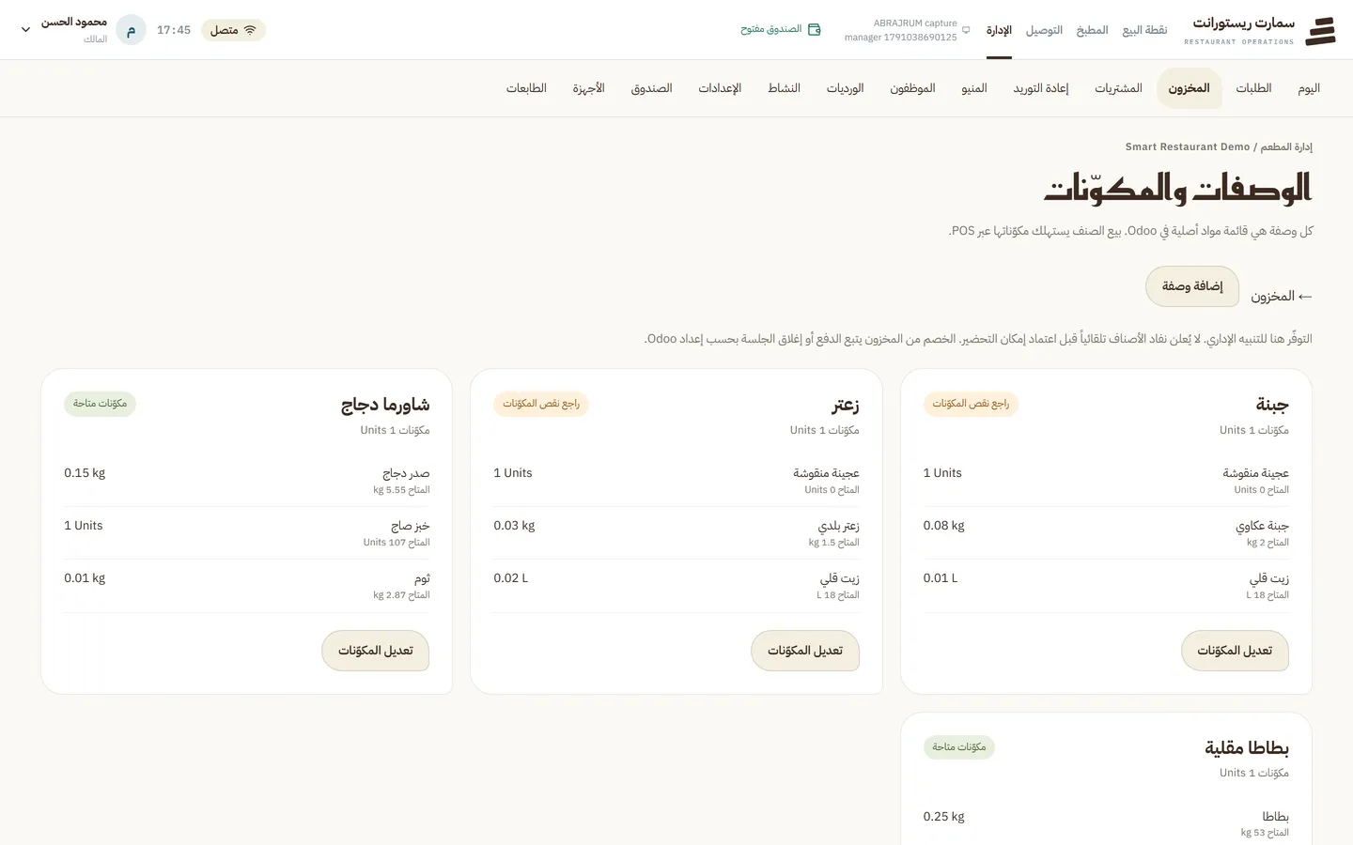
Task: Follow the back-to-المخزون arrow link
Action: [1281, 296]
